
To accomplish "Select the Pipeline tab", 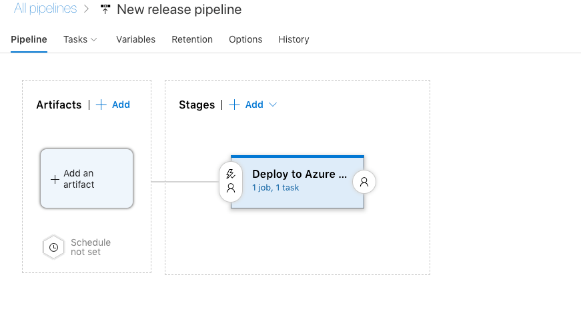I will click(29, 39).
